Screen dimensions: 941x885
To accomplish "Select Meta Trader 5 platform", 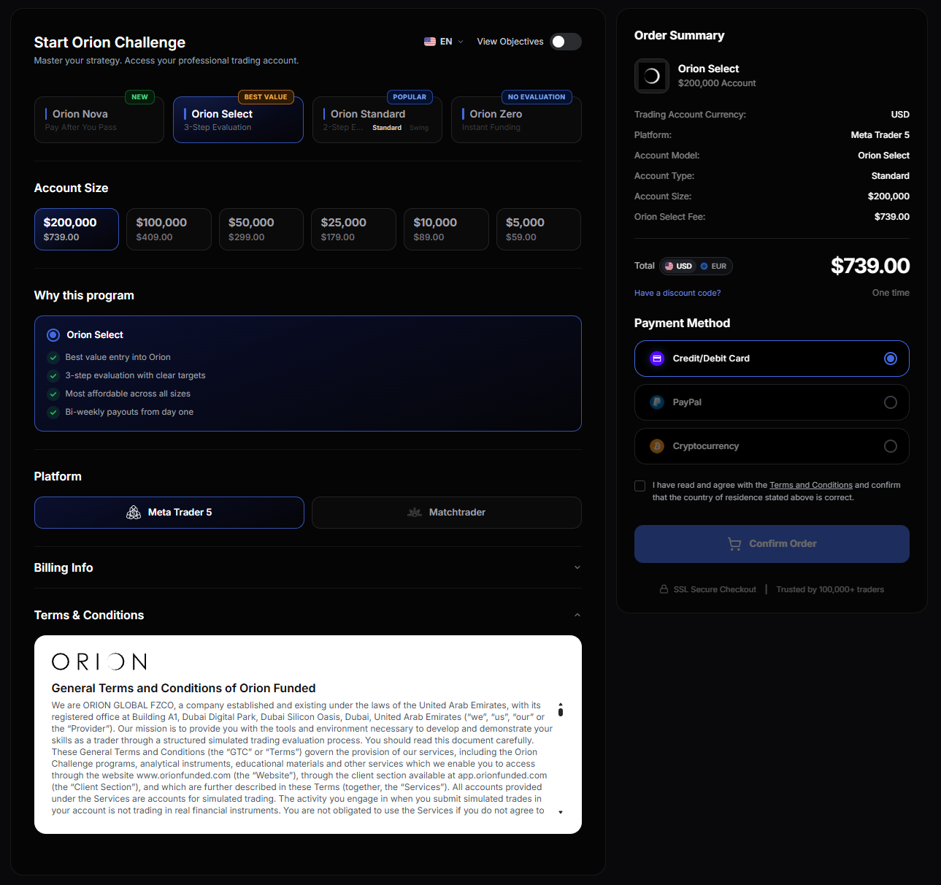I will (x=169, y=513).
